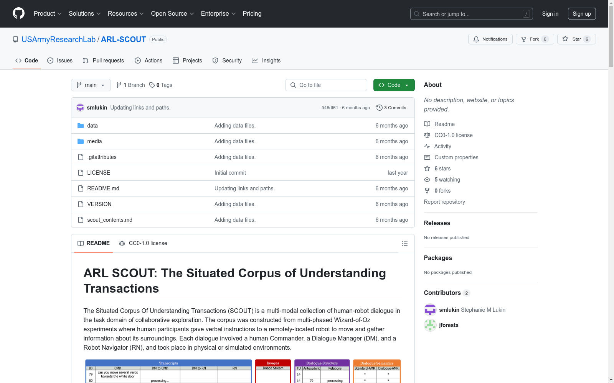The width and height of the screenshot is (614, 383).
Task: Star the ARL-SCOUT repository
Action: (576, 39)
